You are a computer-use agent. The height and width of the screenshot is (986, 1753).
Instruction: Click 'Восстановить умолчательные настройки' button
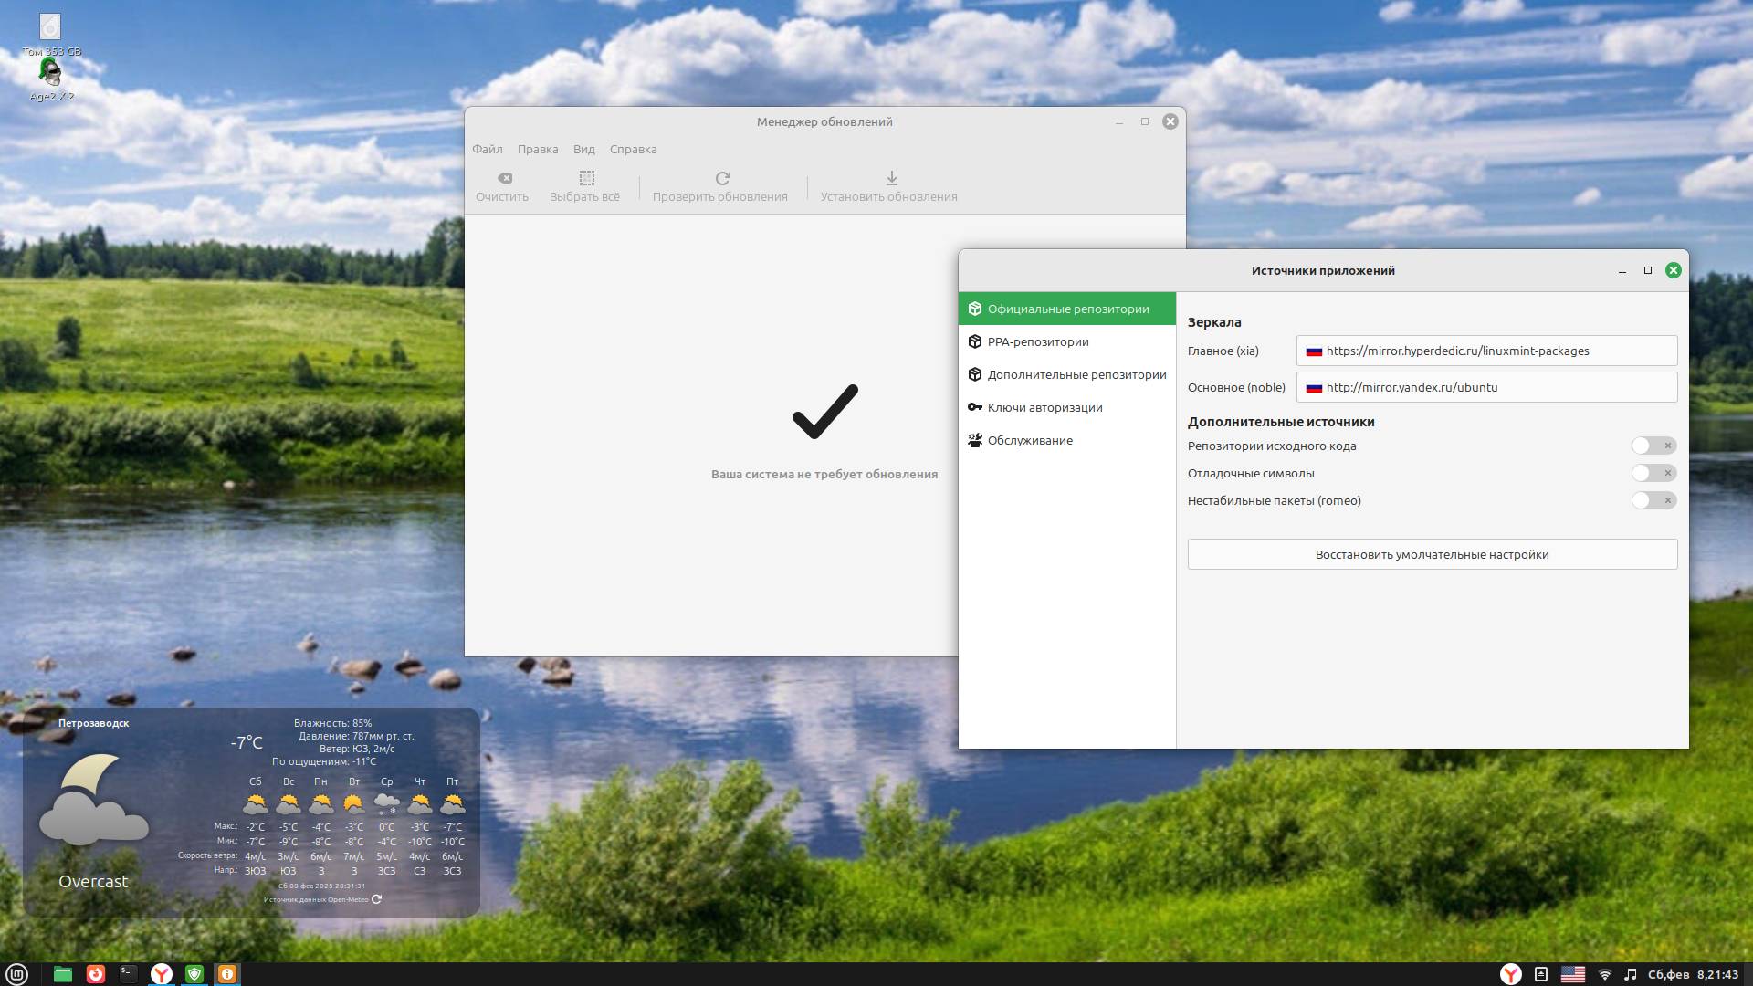(x=1431, y=554)
